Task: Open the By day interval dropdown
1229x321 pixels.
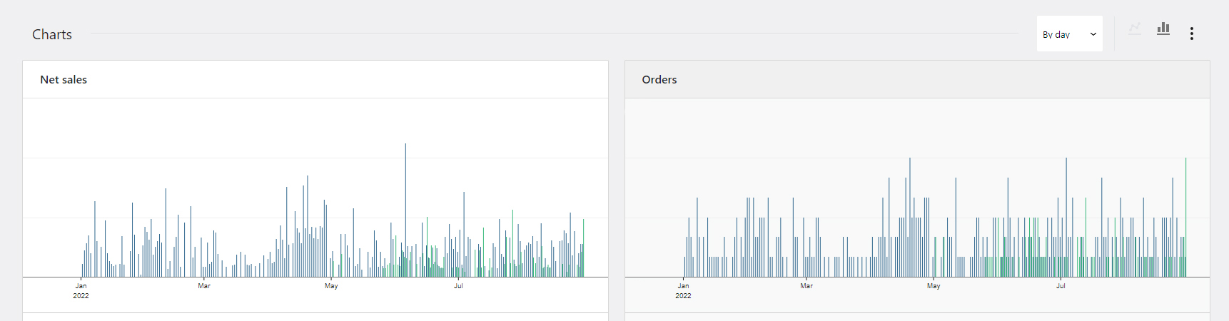Action: pos(1068,34)
